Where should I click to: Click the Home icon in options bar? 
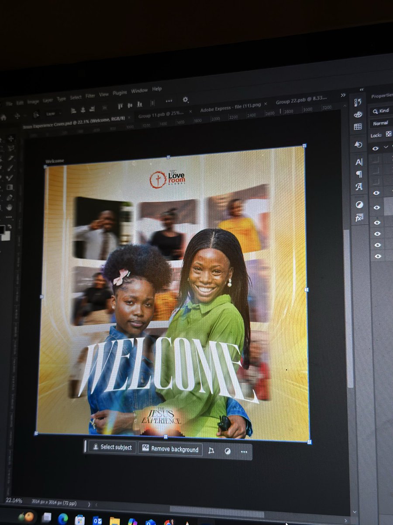click(x=3, y=118)
